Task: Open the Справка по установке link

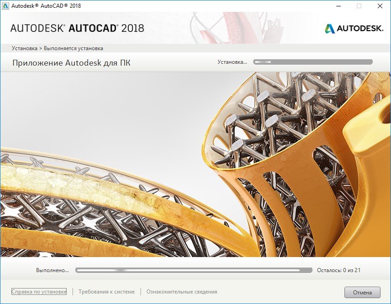Action: pyautogui.click(x=39, y=292)
